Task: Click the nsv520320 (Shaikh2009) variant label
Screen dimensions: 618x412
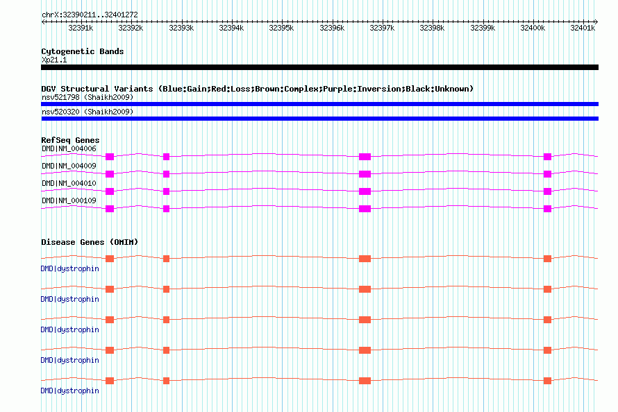Action: click(x=87, y=112)
